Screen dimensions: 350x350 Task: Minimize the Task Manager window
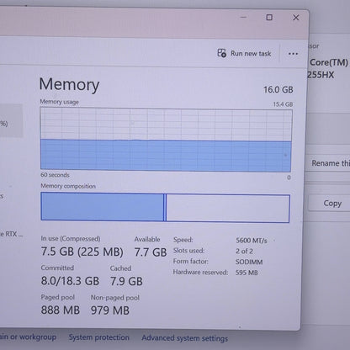[243, 18]
